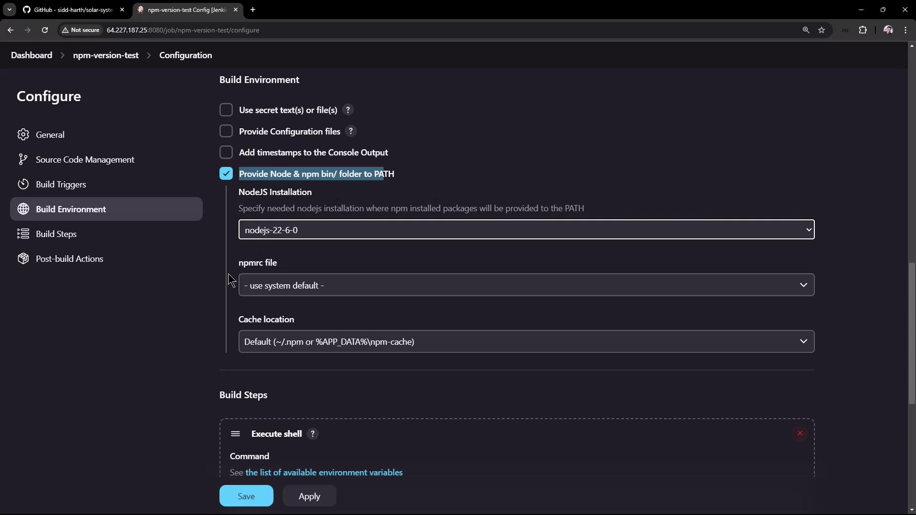Click the Source Code Management branch icon
Image resolution: width=916 pixels, height=515 pixels.
[23, 159]
